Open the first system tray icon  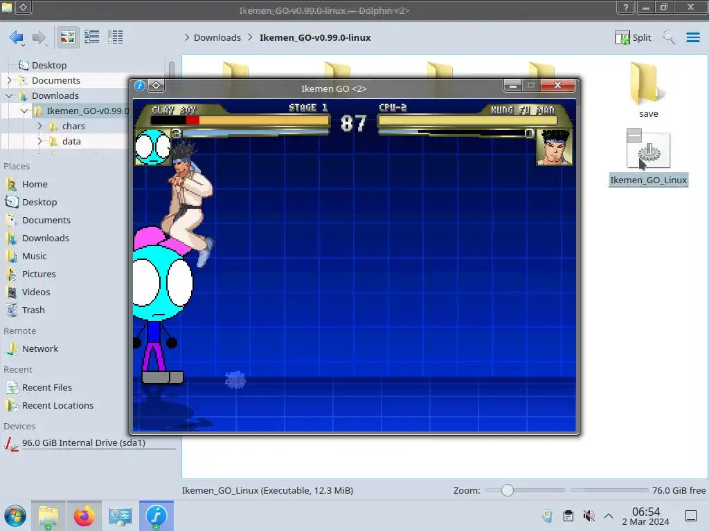(547, 516)
